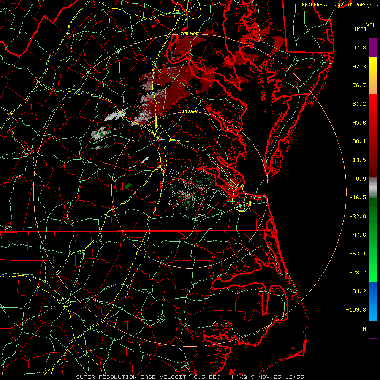Click the [KT] units label
The width and height of the screenshot is (380, 380).
tap(360, 29)
